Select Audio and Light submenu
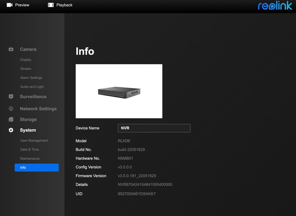Screen dimensions: 296x216 click(x=32, y=87)
